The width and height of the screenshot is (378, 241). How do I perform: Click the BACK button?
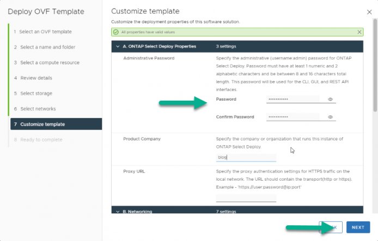click(x=331, y=227)
